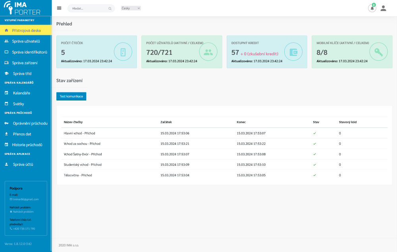The height and width of the screenshot is (252, 397).
Task: Click the Konec column header
Action: (241, 122)
